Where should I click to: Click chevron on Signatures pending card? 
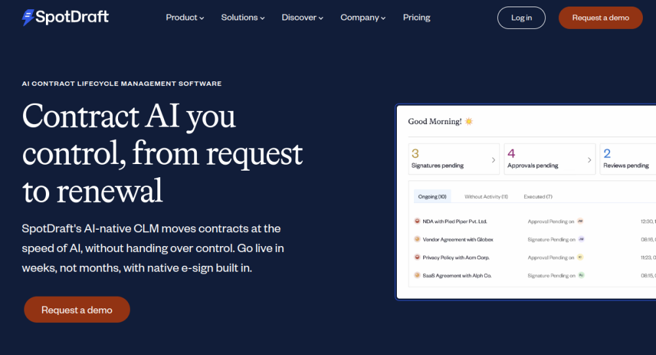point(493,160)
